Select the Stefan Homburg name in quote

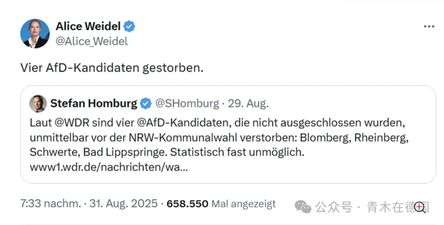tap(94, 104)
